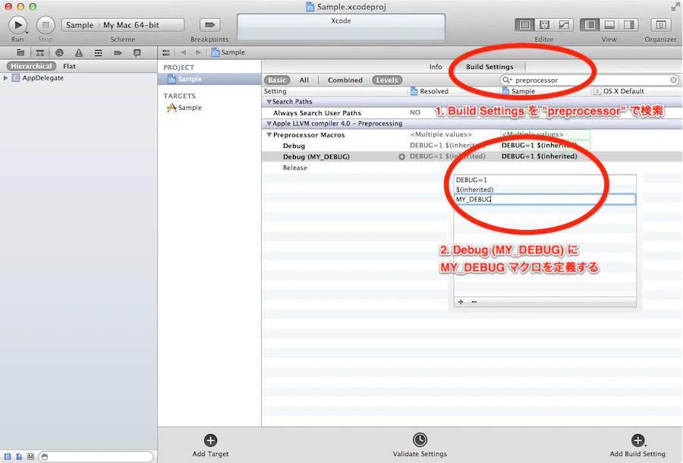Toggle the class symbols filter icon

8,456
